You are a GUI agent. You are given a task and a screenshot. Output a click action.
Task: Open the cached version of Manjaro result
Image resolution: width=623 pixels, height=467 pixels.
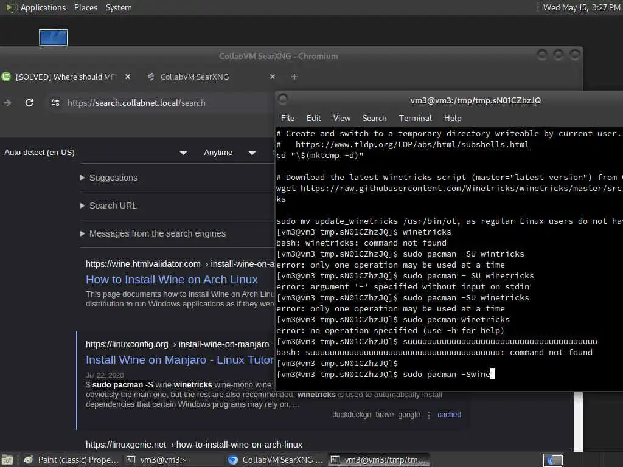(x=449, y=415)
